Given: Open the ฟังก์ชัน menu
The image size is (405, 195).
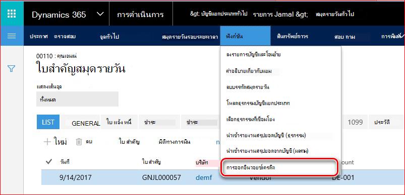Looking at the screenshot, I should [x=245, y=36].
